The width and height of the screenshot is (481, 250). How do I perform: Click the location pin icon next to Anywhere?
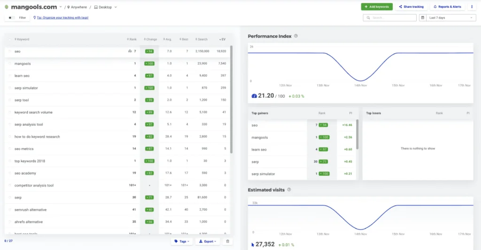(69, 7)
